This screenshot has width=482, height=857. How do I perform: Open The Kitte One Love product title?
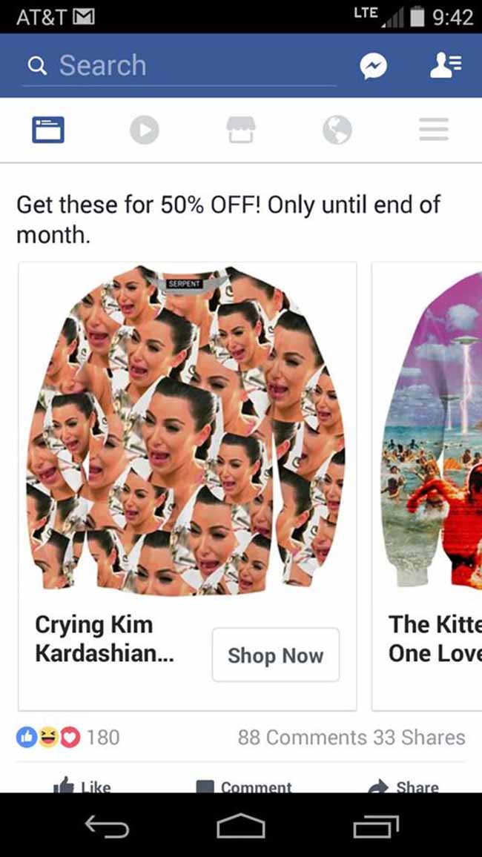[435, 639]
